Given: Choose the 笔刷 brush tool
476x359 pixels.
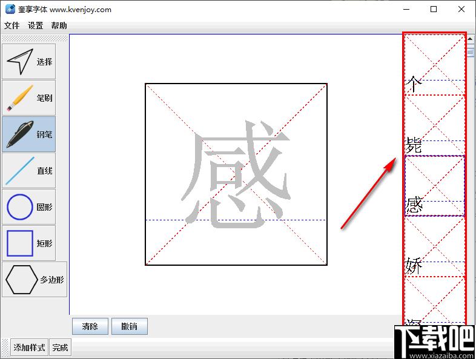Looking at the screenshot, I should click(x=29, y=98).
